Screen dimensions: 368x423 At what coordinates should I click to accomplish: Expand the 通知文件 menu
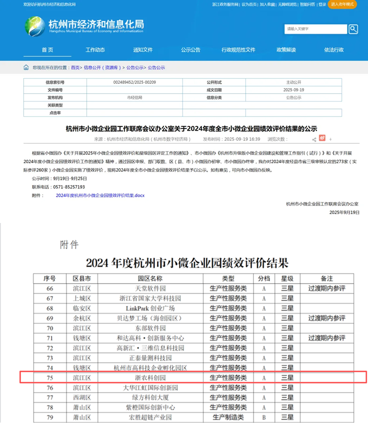[x=143, y=50]
